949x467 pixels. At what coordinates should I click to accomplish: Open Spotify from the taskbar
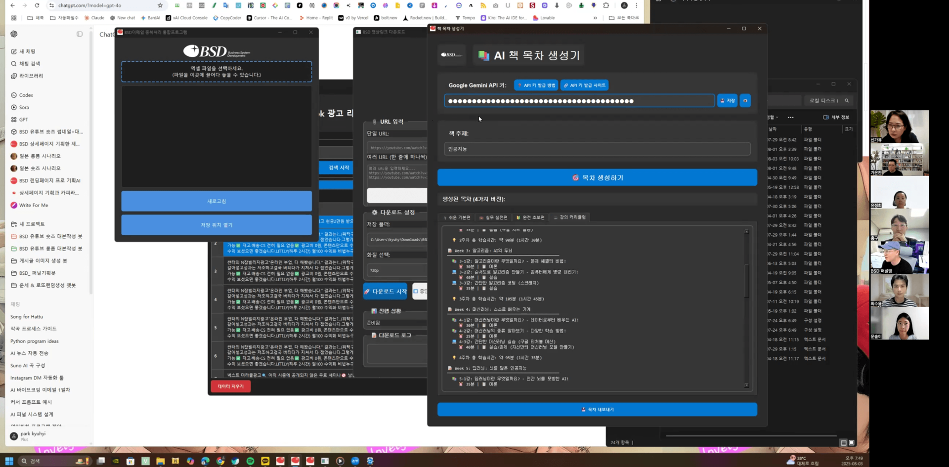[x=250, y=461]
